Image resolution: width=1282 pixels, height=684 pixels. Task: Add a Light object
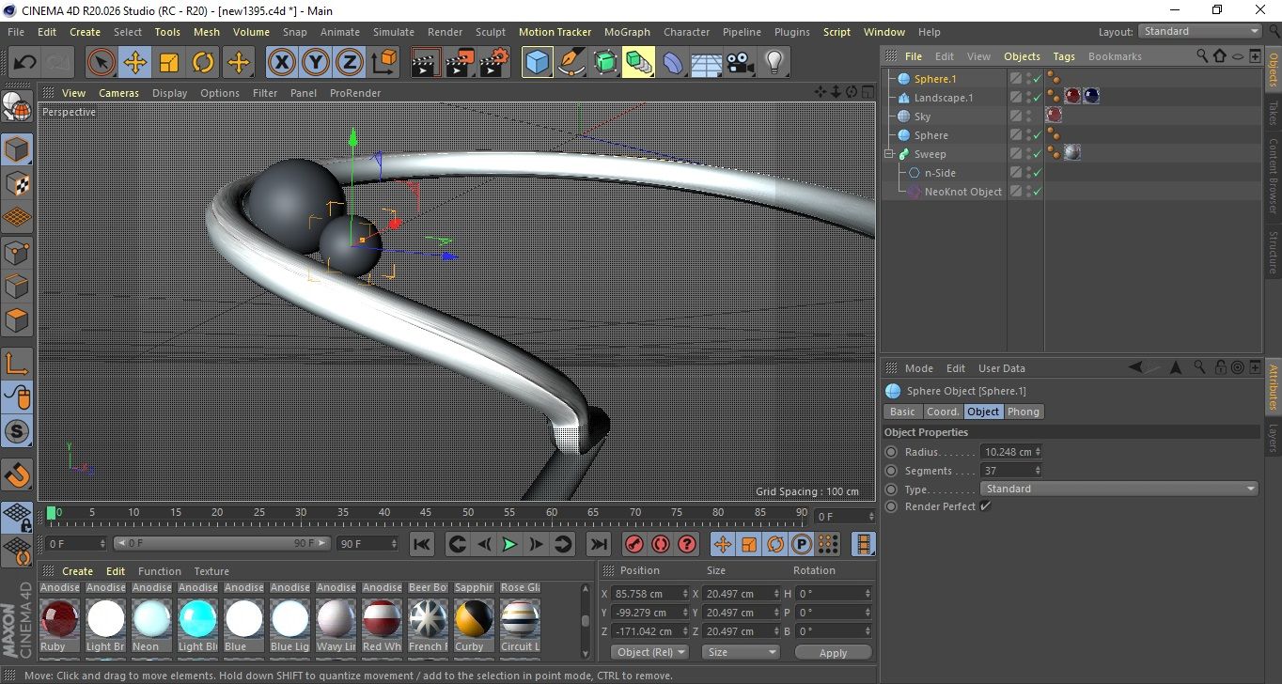[x=774, y=63]
